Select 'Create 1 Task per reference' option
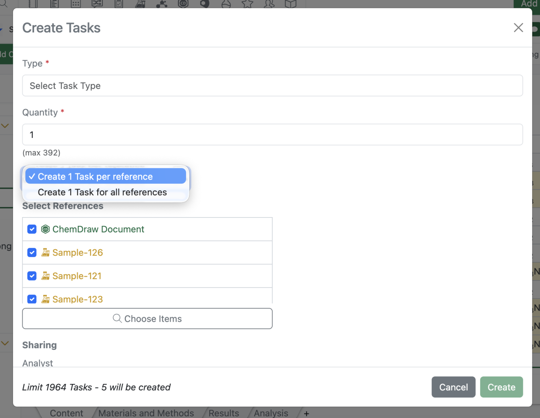Screen dimensions: 540x418 pos(95,177)
